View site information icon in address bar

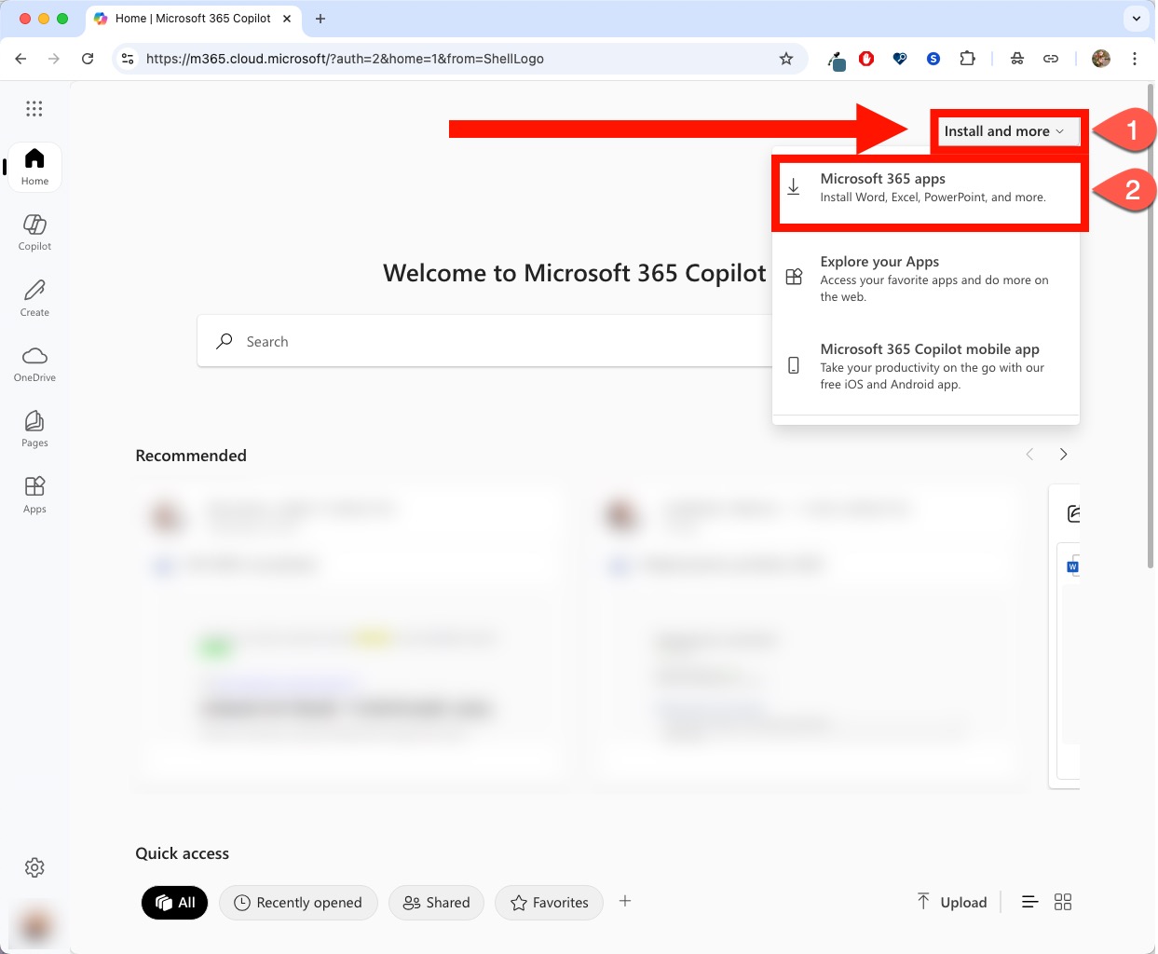[129, 59]
